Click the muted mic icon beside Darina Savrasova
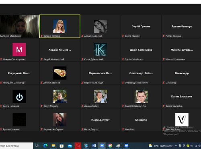Screen dimensions: 201x149 pos(164,106)
